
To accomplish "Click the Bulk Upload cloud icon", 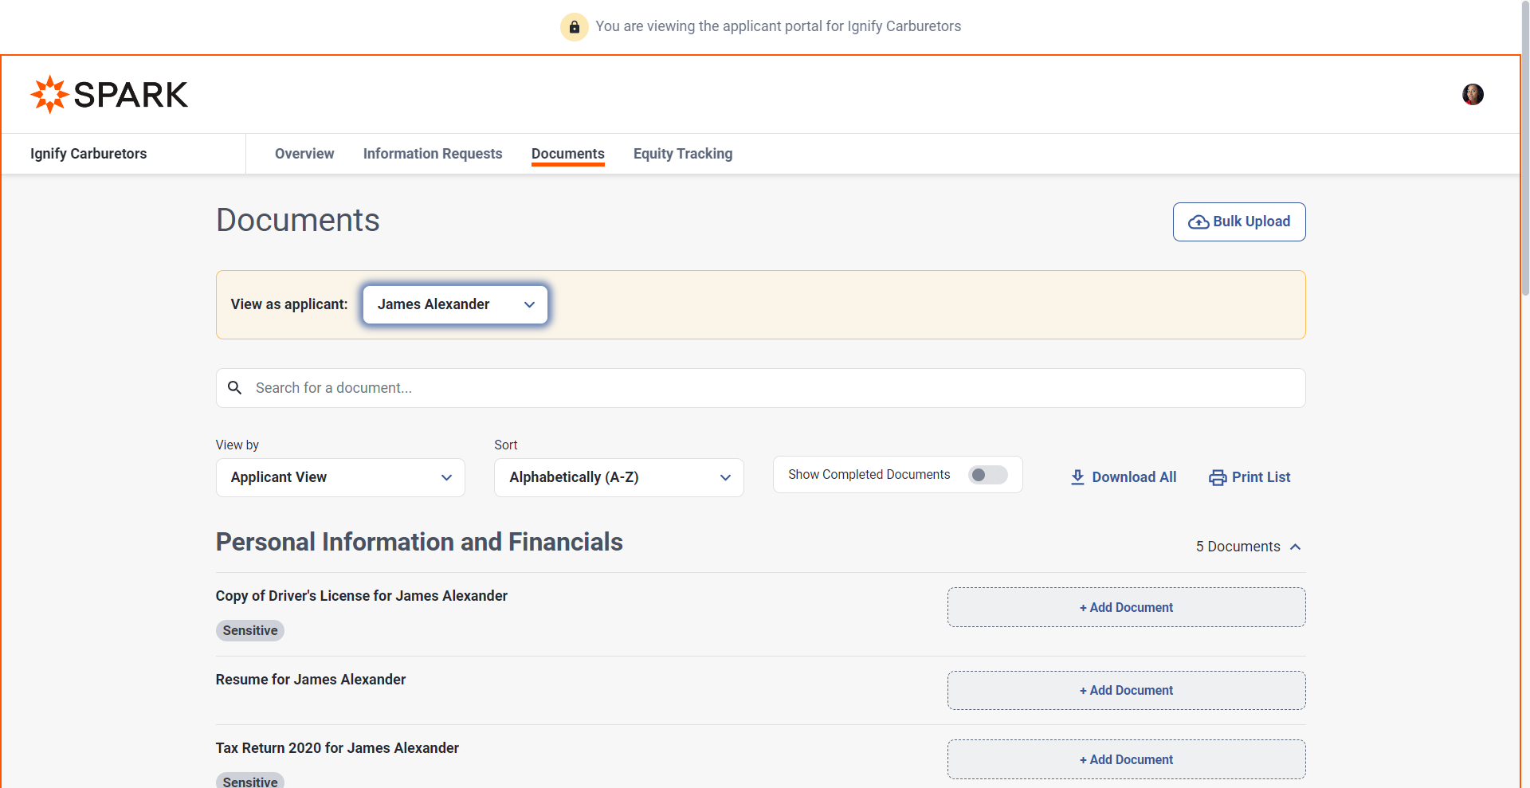I will coord(1198,222).
